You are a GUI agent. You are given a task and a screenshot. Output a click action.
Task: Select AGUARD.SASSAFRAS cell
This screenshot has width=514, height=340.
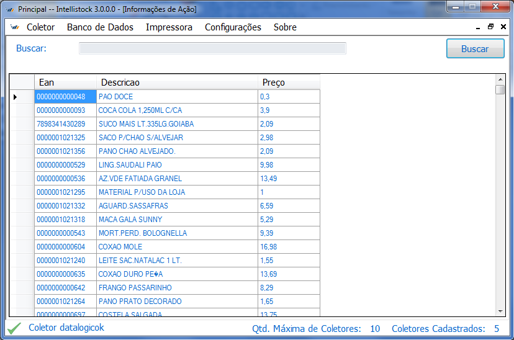pyautogui.click(x=178, y=206)
